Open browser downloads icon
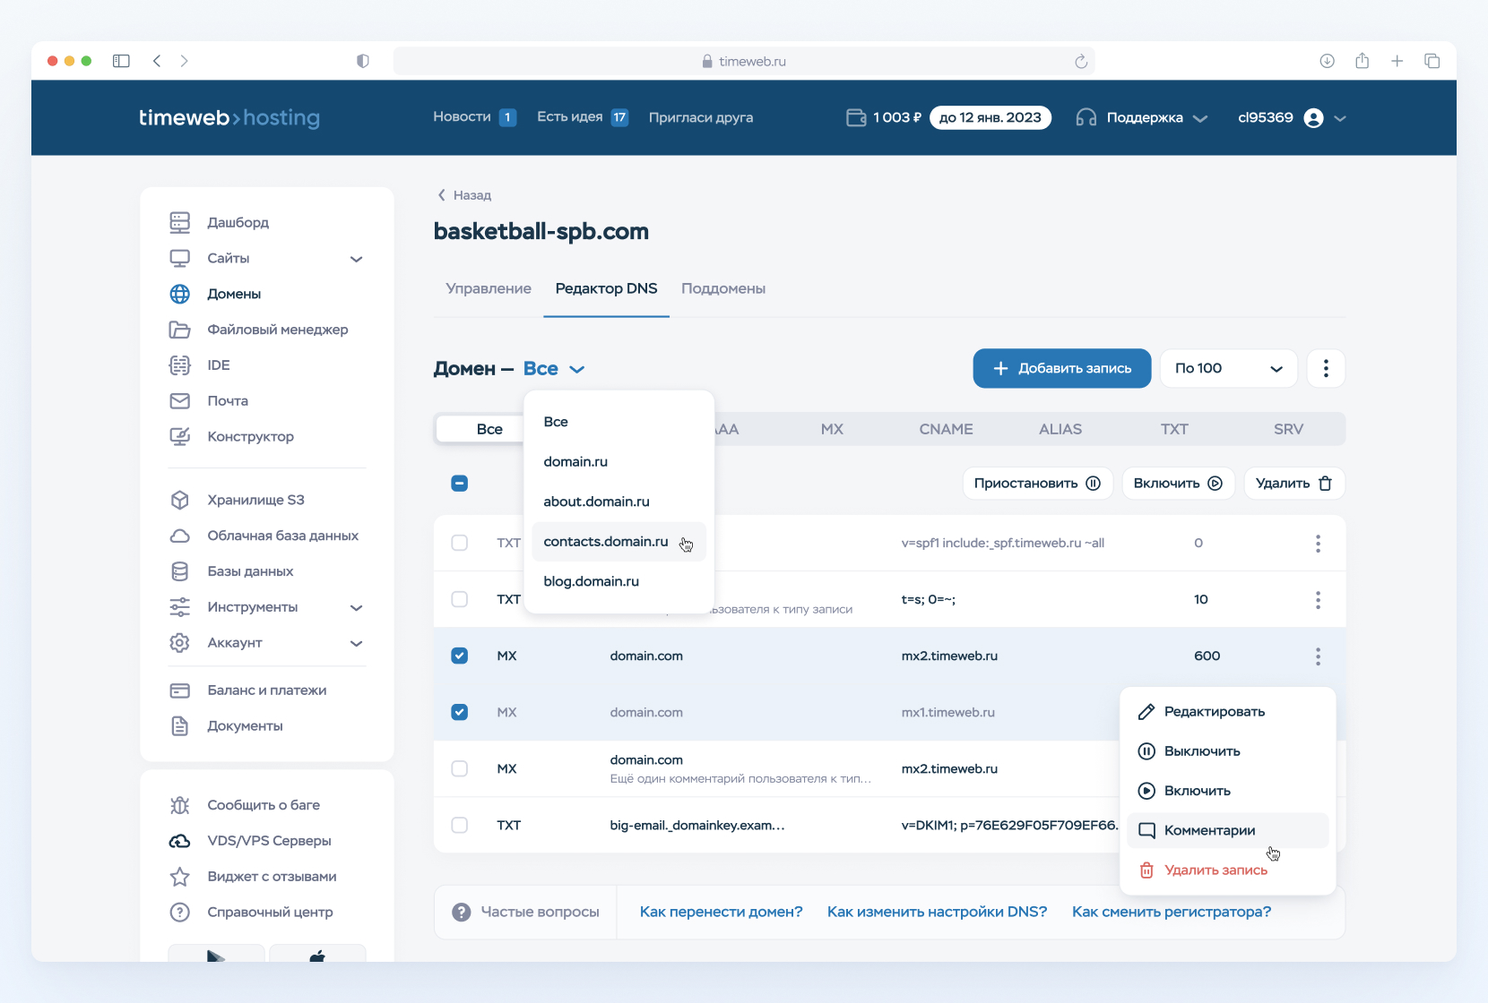 tap(1328, 61)
